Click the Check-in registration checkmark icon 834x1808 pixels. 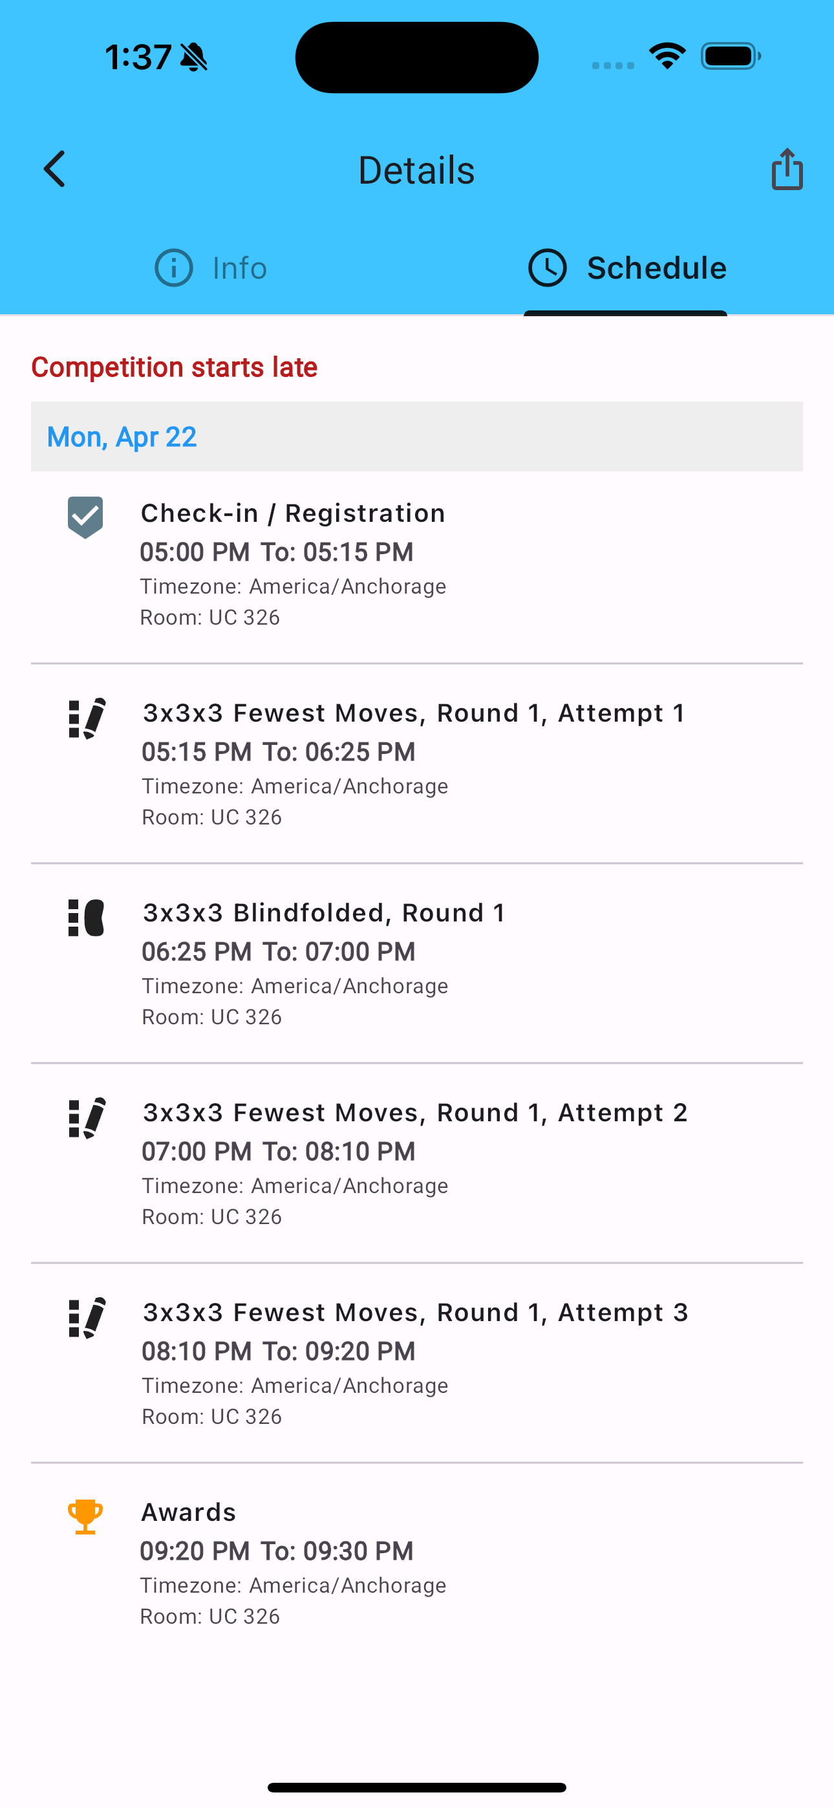click(x=85, y=517)
